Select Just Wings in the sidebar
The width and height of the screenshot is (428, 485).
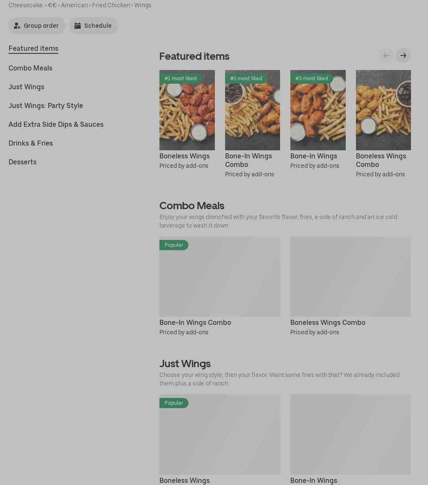pyautogui.click(x=26, y=87)
